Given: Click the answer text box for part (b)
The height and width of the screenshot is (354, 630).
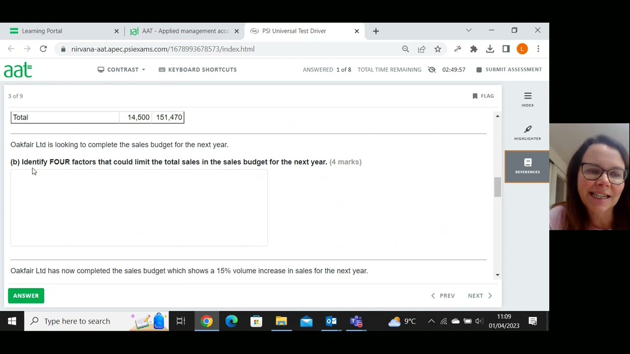Looking at the screenshot, I should (139, 207).
